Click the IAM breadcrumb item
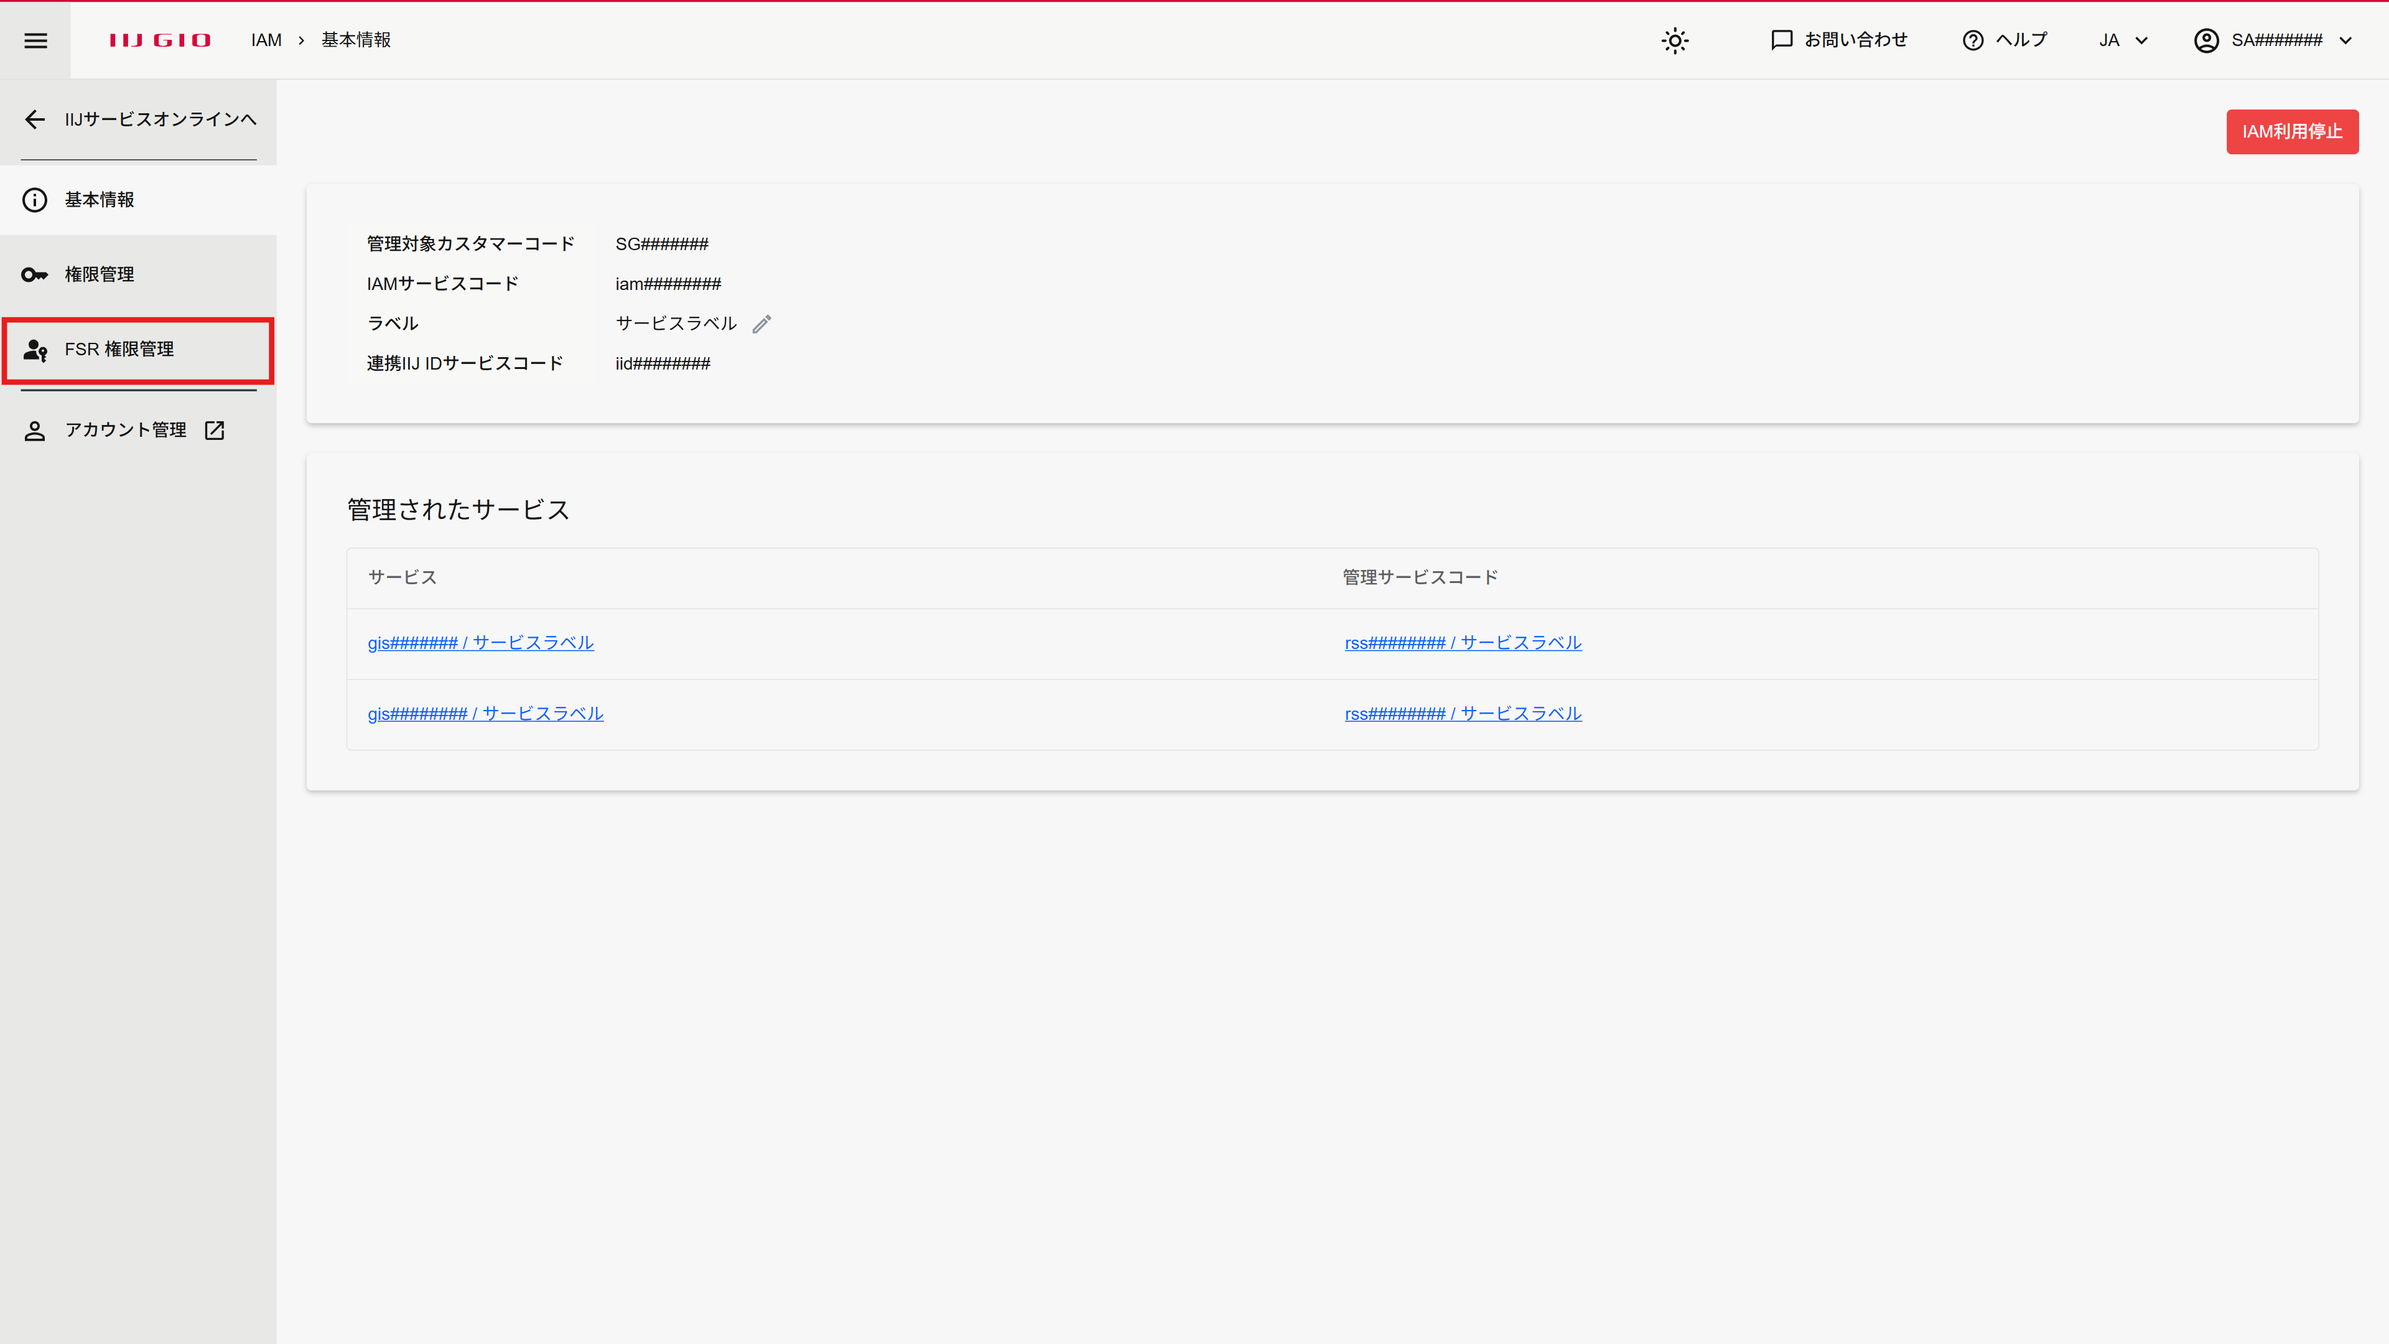Viewport: 2389px width, 1344px height. click(x=265, y=40)
